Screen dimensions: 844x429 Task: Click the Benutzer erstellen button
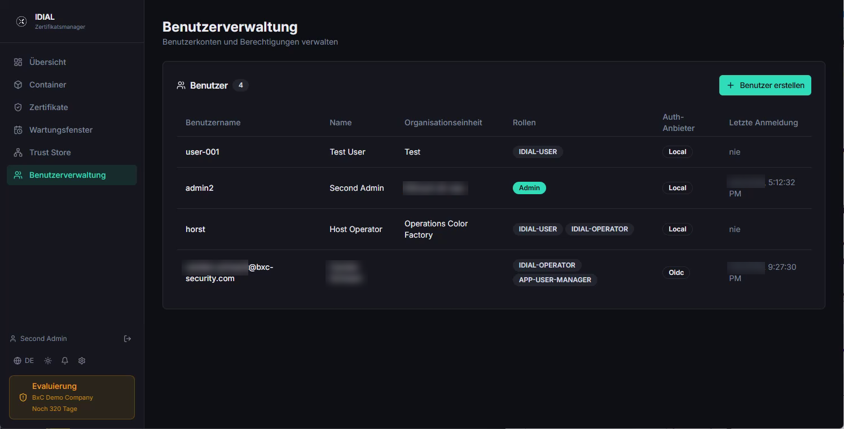pyautogui.click(x=765, y=85)
